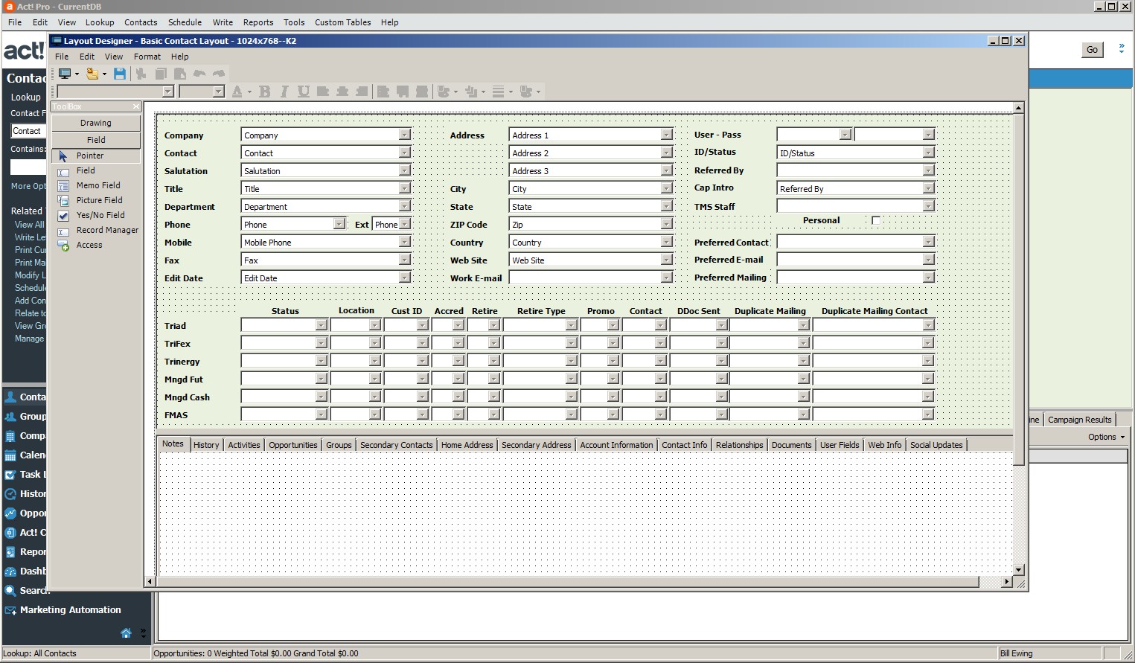The image size is (1135, 663).
Task: Click the Mngd Cash row label
Action: pyautogui.click(x=187, y=397)
